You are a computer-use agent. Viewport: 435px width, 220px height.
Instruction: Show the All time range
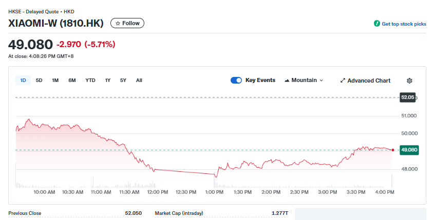pos(139,81)
